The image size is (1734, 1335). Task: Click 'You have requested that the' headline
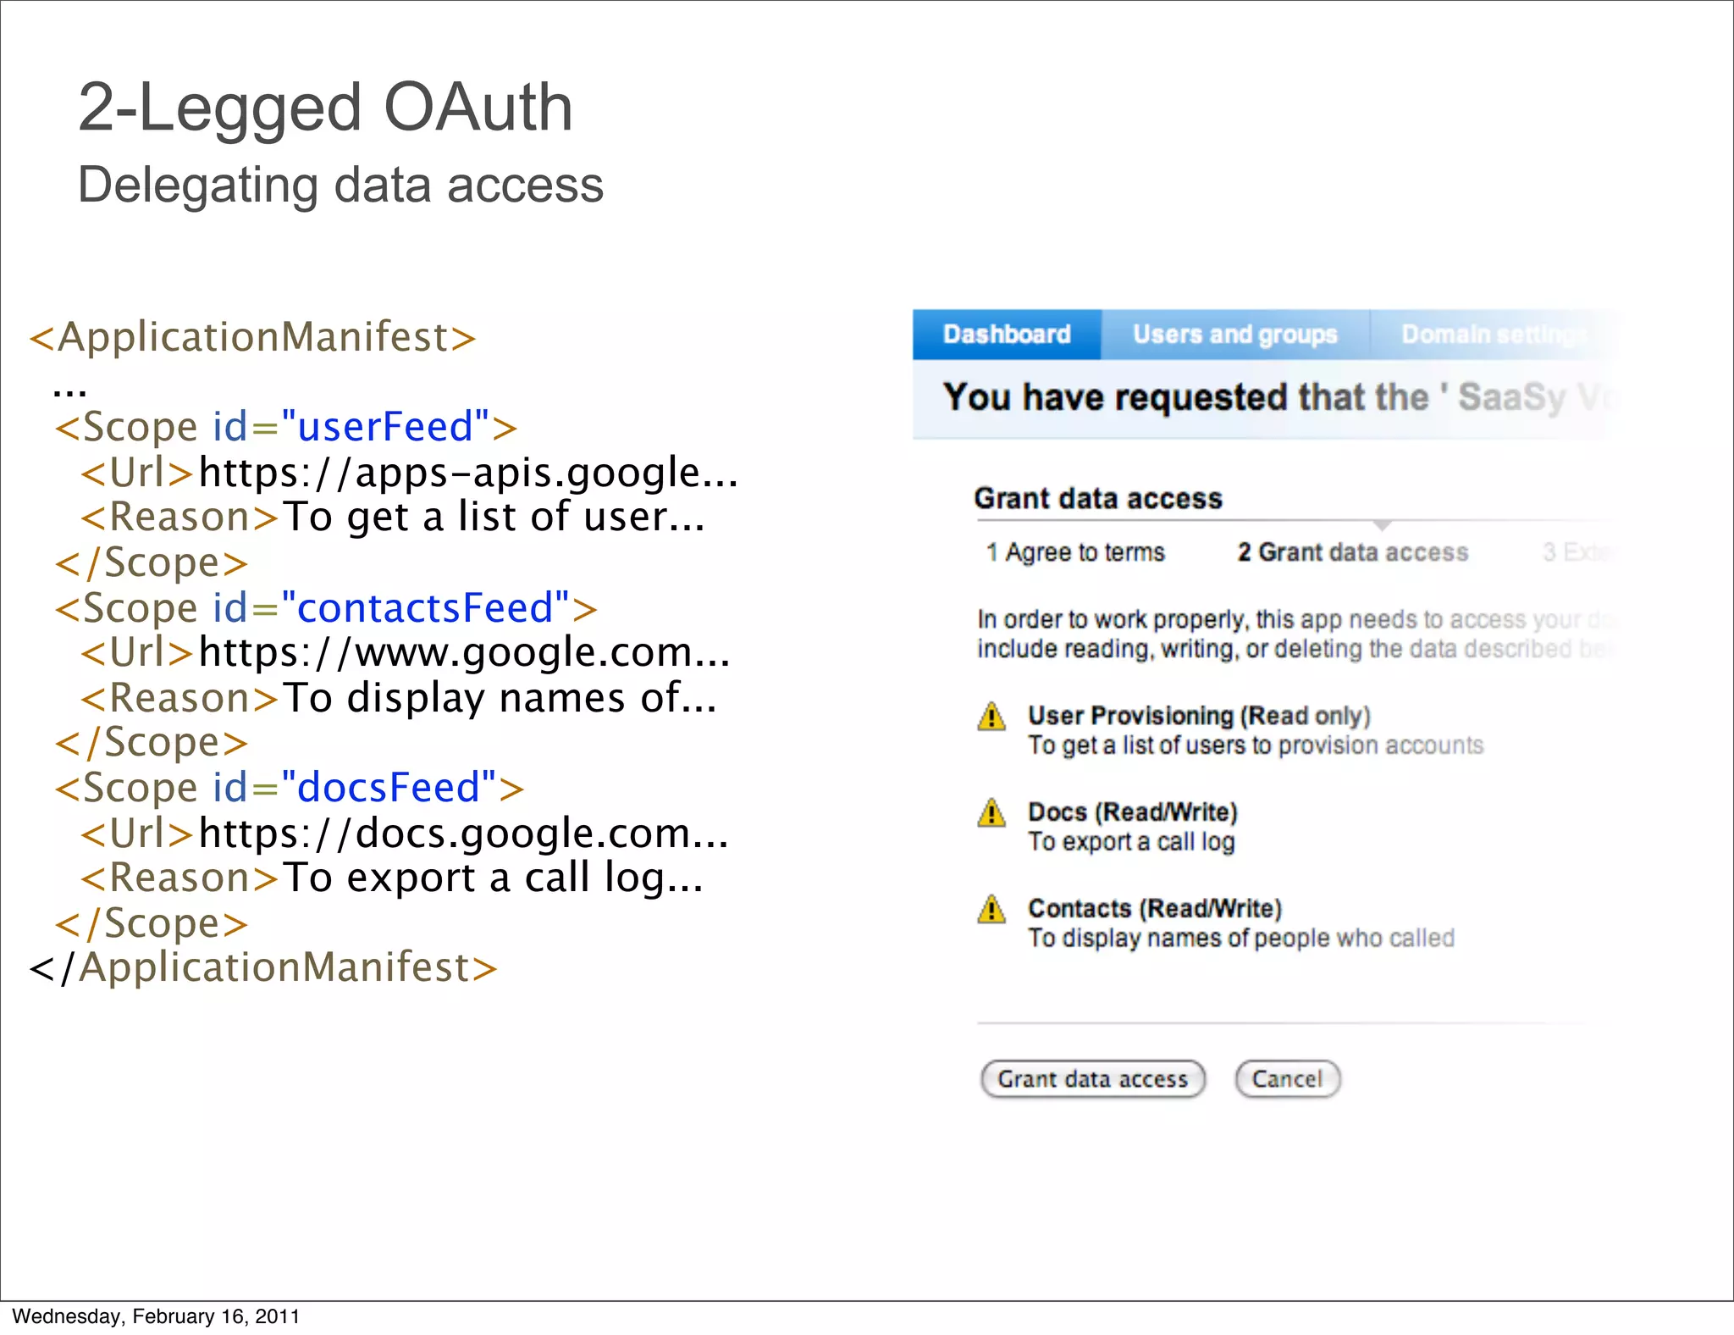[1278, 397]
